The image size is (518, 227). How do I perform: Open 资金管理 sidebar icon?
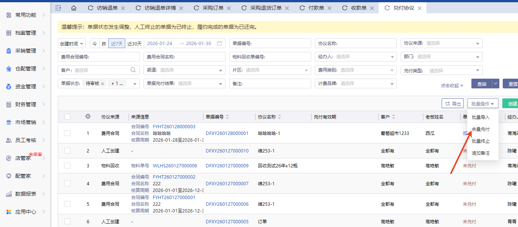9,86
